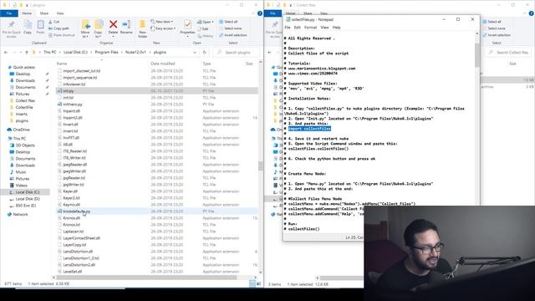Click Program Files in the address breadcrumb

click(106, 52)
